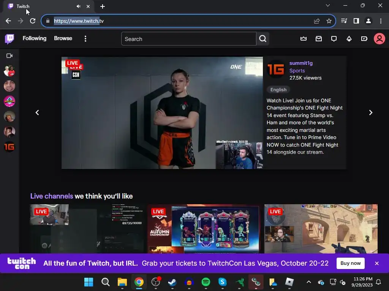Open live stream thumbnail showing 89735/90000

click(87, 228)
